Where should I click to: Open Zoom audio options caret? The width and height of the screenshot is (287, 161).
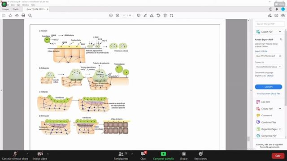click(x=27, y=154)
